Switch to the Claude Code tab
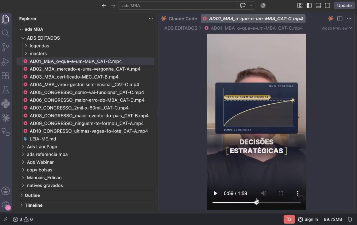Viewport: 357px width, 225px height. [x=179, y=19]
